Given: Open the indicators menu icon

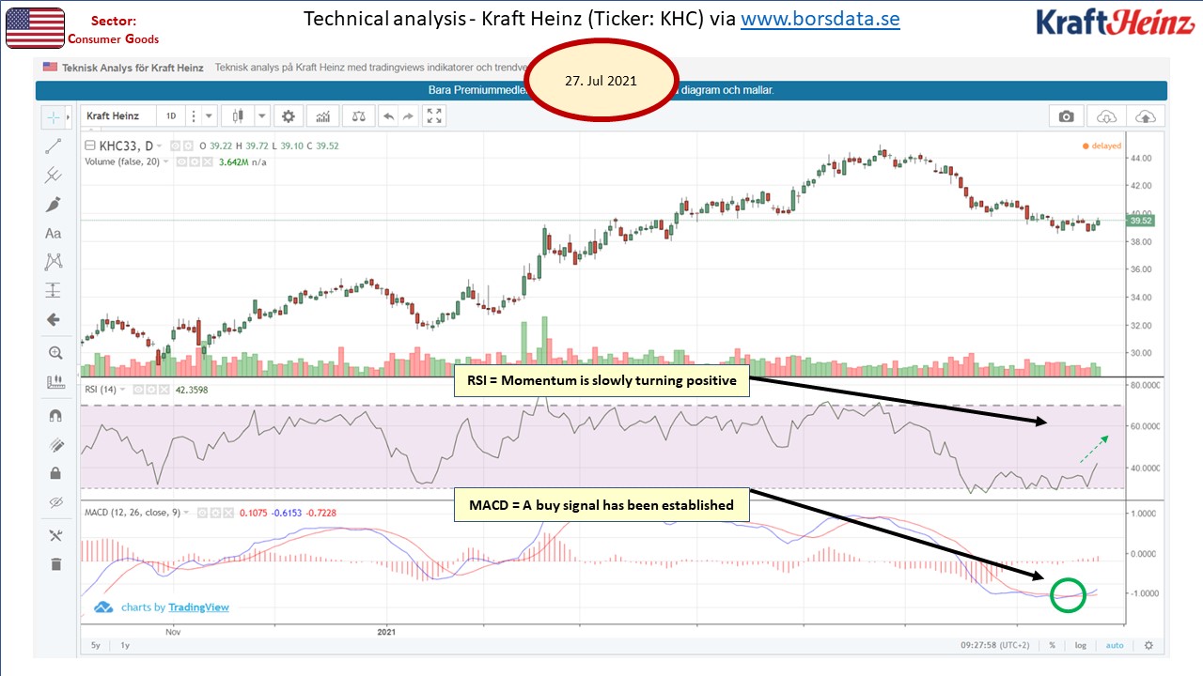Looking at the screenshot, I should tap(323, 116).
